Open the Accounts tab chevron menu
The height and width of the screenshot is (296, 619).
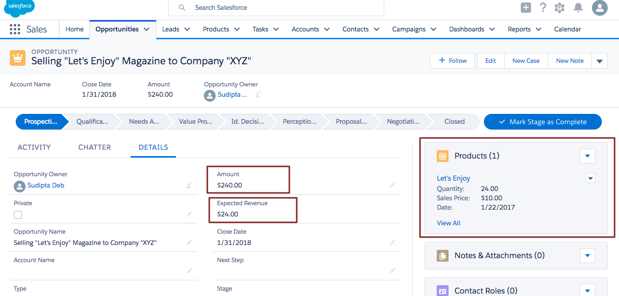(326, 29)
